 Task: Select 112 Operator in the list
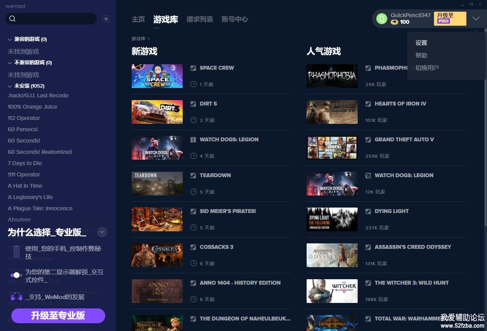tap(24, 118)
